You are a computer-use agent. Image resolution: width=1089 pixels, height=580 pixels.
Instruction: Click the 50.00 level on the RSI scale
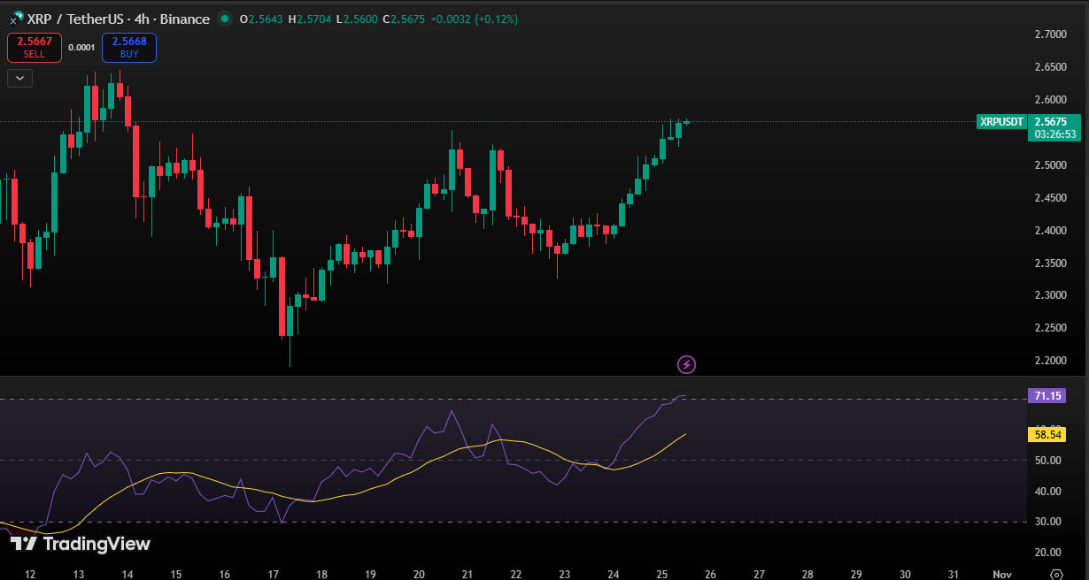pos(1048,461)
